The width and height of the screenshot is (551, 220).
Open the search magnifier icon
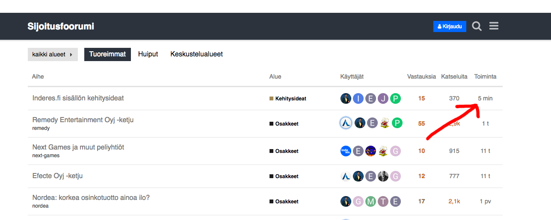click(x=477, y=26)
